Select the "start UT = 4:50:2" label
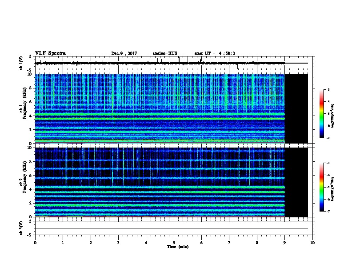Image resolution: width=352 pixels, height=272 pixels. click(215, 53)
